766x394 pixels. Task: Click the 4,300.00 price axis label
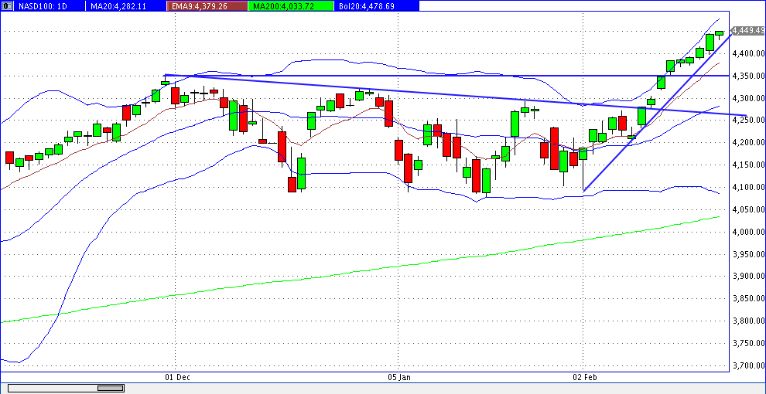pyautogui.click(x=747, y=98)
